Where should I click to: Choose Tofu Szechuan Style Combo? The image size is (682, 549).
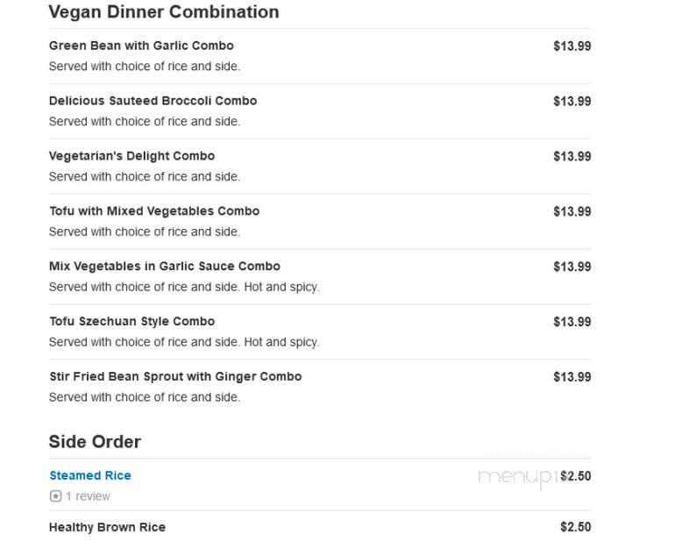pyautogui.click(x=131, y=322)
